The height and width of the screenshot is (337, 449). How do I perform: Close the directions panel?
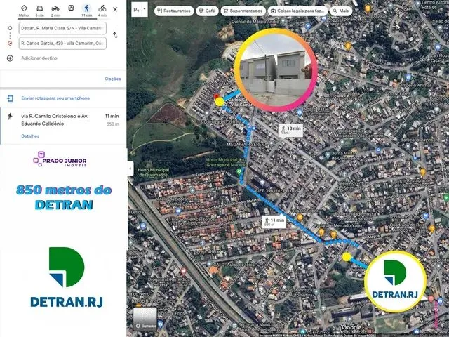pos(115,9)
